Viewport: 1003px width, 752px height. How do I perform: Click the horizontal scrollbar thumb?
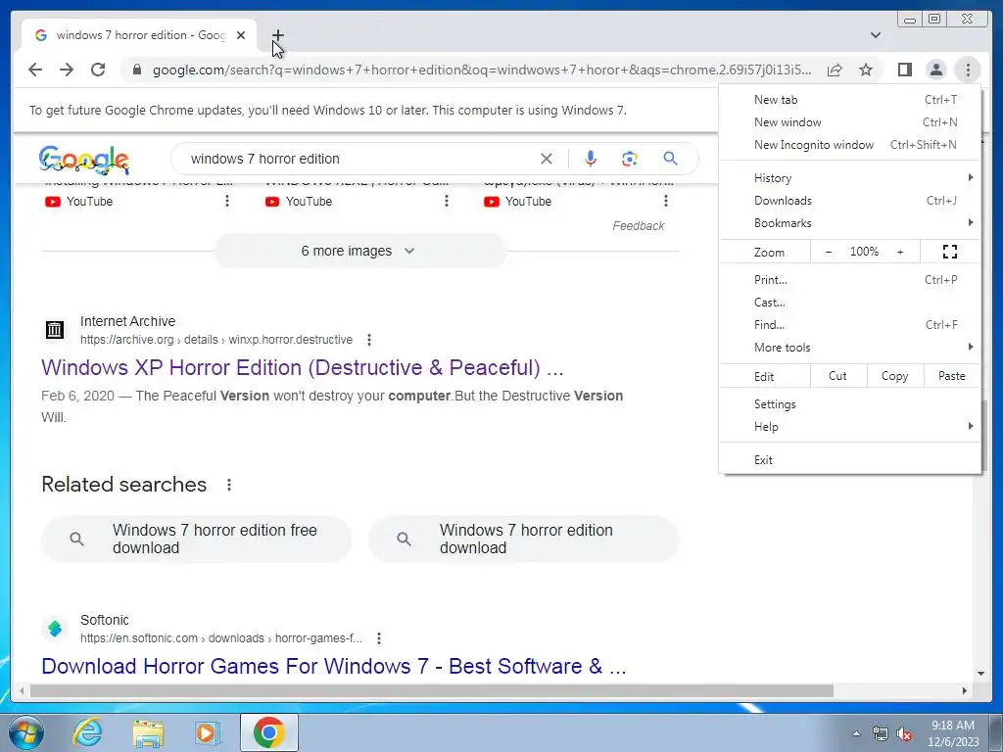(x=432, y=690)
